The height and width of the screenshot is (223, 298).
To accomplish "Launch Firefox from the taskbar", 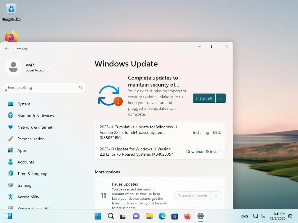I will pos(188,216).
